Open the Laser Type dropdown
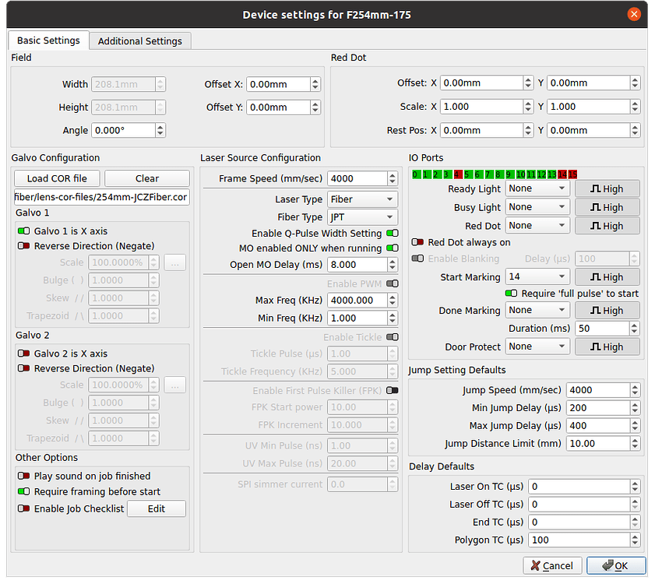Viewport: 655px width, 584px height. pos(362,199)
